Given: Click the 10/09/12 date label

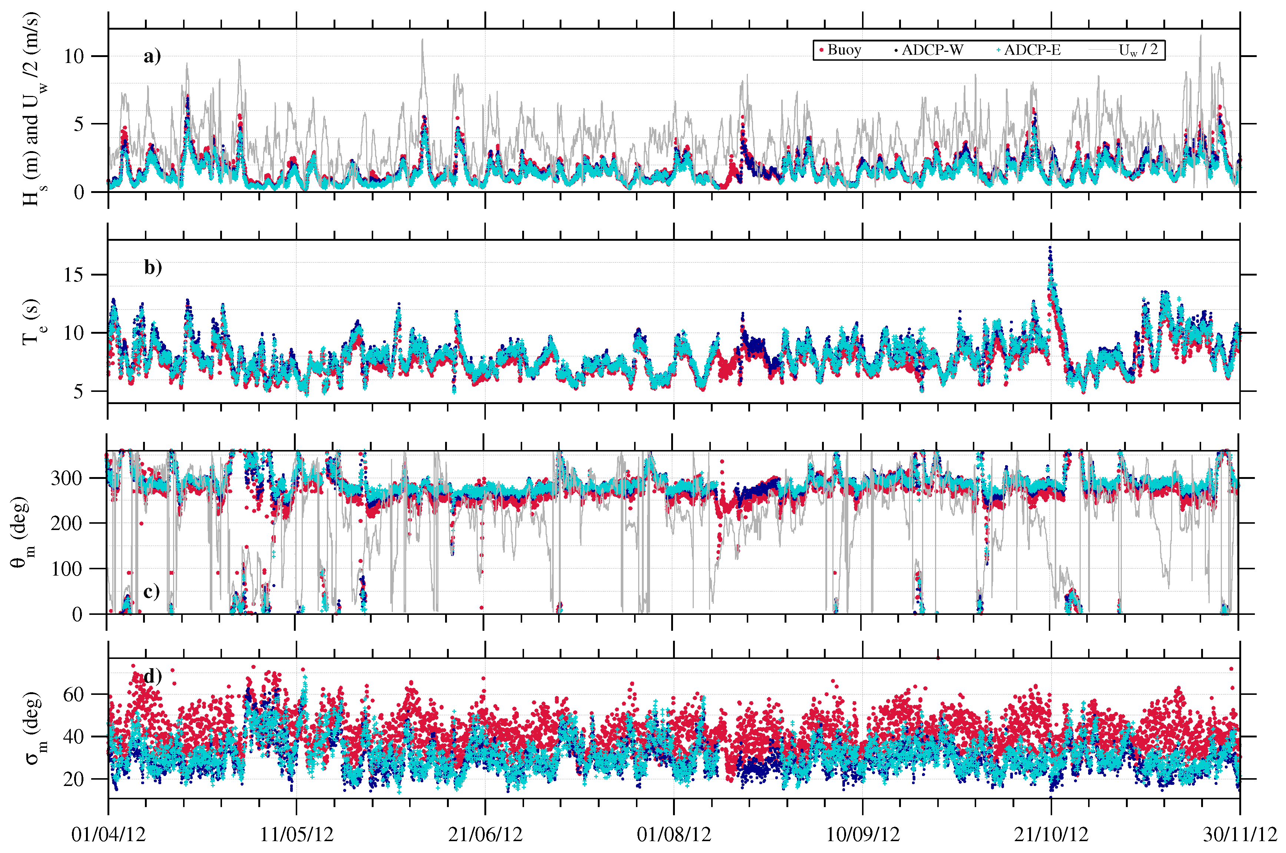Looking at the screenshot, I should click(863, 834).
